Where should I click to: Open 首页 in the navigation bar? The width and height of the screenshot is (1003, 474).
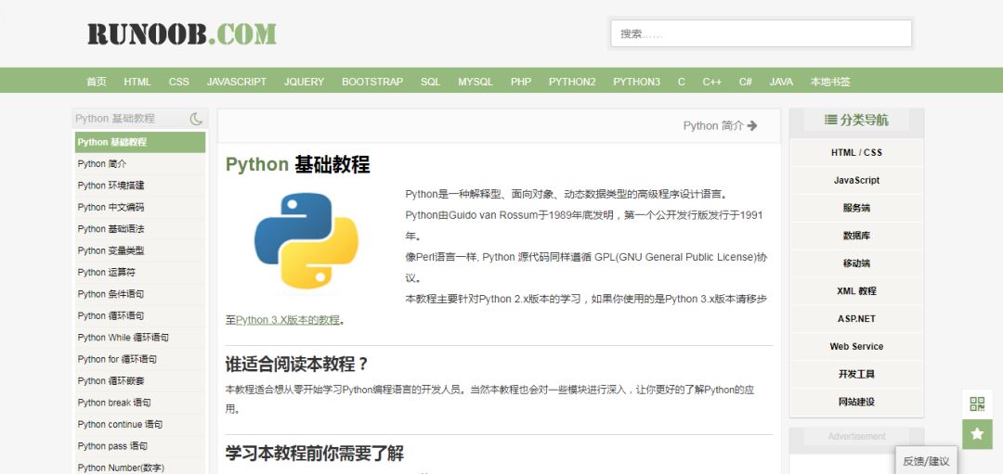click(97, 82)
